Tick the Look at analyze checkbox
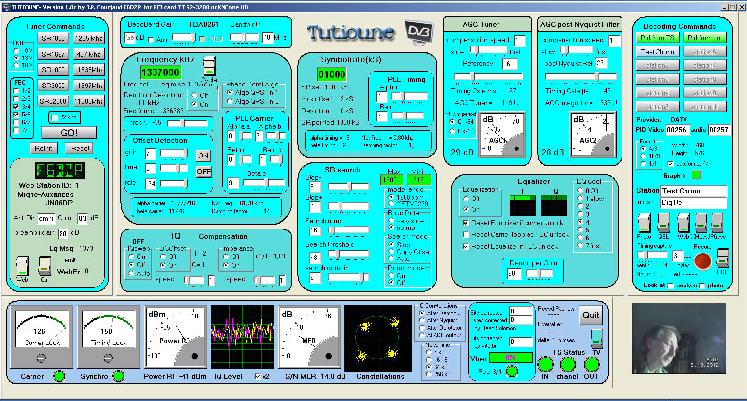Screen dimensions: 747x401 [x=671, y=286]
